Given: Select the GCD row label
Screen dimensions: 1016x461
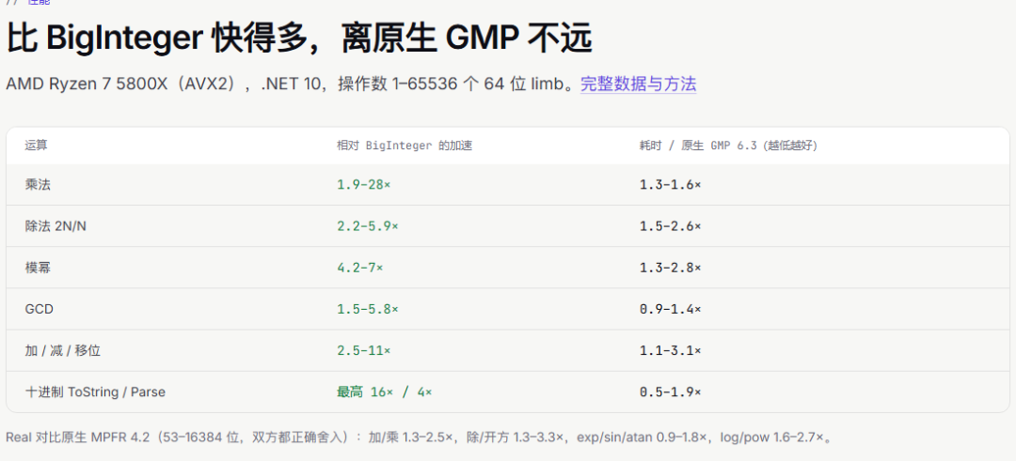Looking at the screenshot, I should click(x=39, y=309).
